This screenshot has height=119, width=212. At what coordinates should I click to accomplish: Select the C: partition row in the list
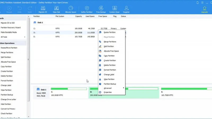click(64, 28)
